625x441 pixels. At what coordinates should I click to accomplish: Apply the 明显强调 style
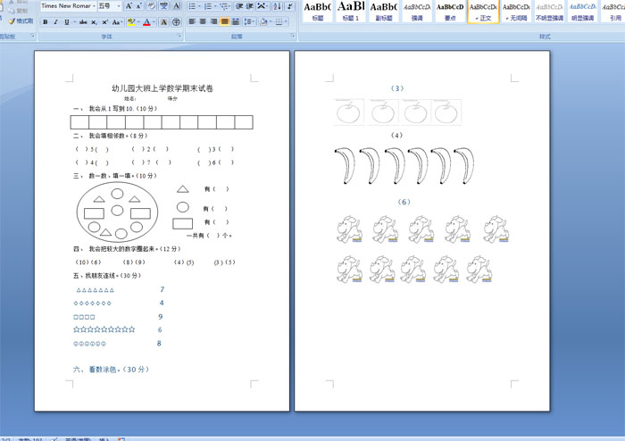coord(582,11)
